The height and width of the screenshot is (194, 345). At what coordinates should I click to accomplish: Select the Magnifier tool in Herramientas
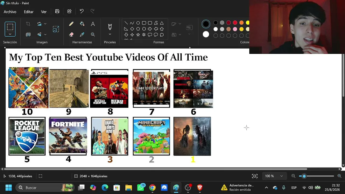[x=93, y=34]
